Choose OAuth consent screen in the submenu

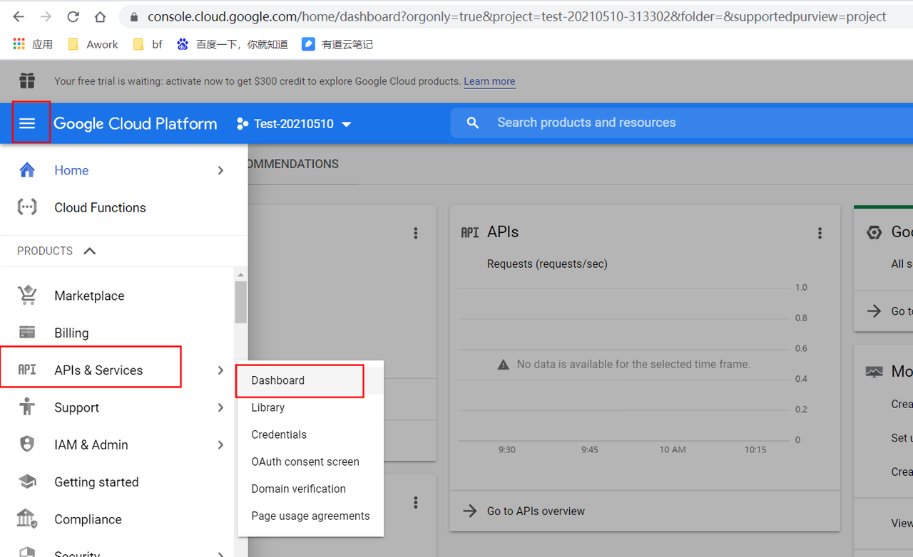pyautogui.click(x=305, y=461)
